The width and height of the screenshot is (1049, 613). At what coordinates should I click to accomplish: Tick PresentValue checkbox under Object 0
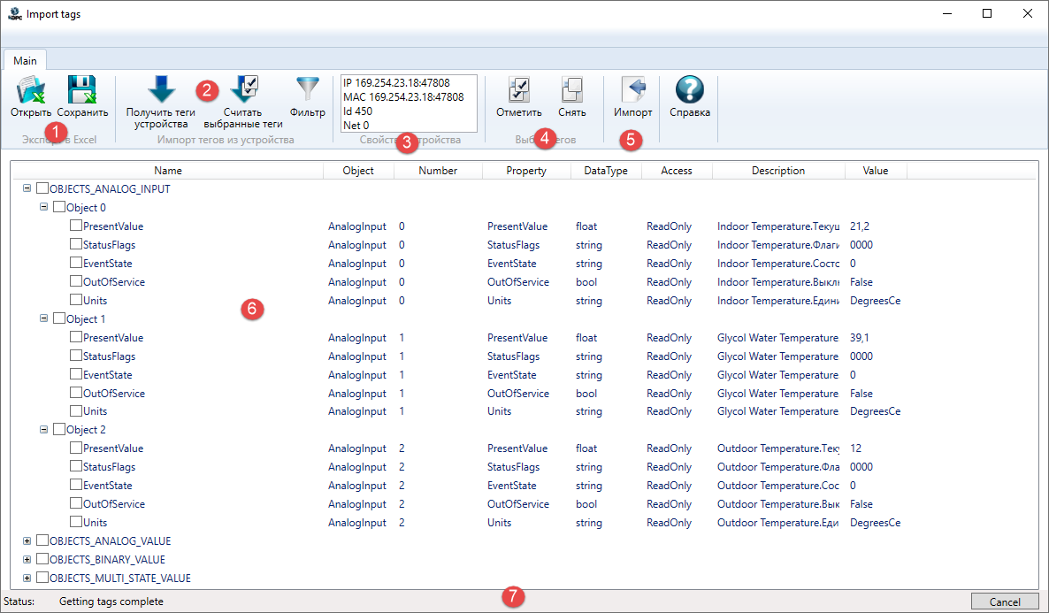coord(75,226)
